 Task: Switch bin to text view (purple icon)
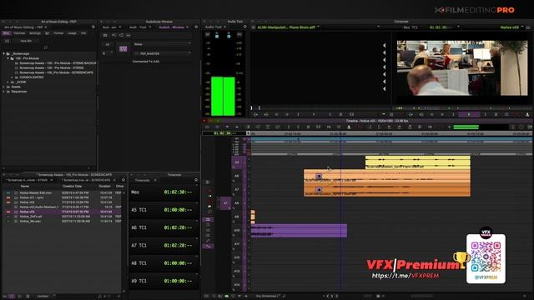click(12, 297)
